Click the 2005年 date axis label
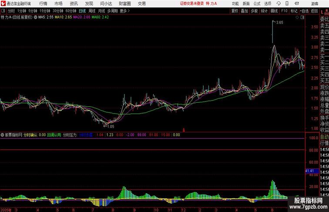329x212 pixels. point(6,210)
